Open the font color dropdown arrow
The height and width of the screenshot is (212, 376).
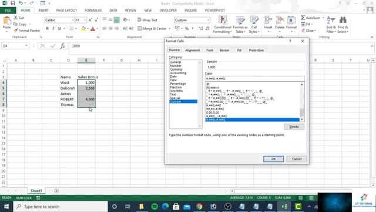(97, 29)
